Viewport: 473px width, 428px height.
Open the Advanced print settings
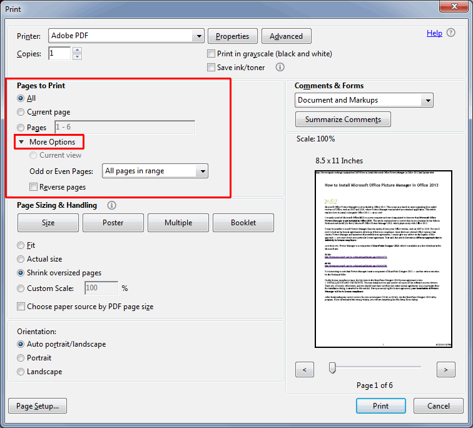point(287,36)
